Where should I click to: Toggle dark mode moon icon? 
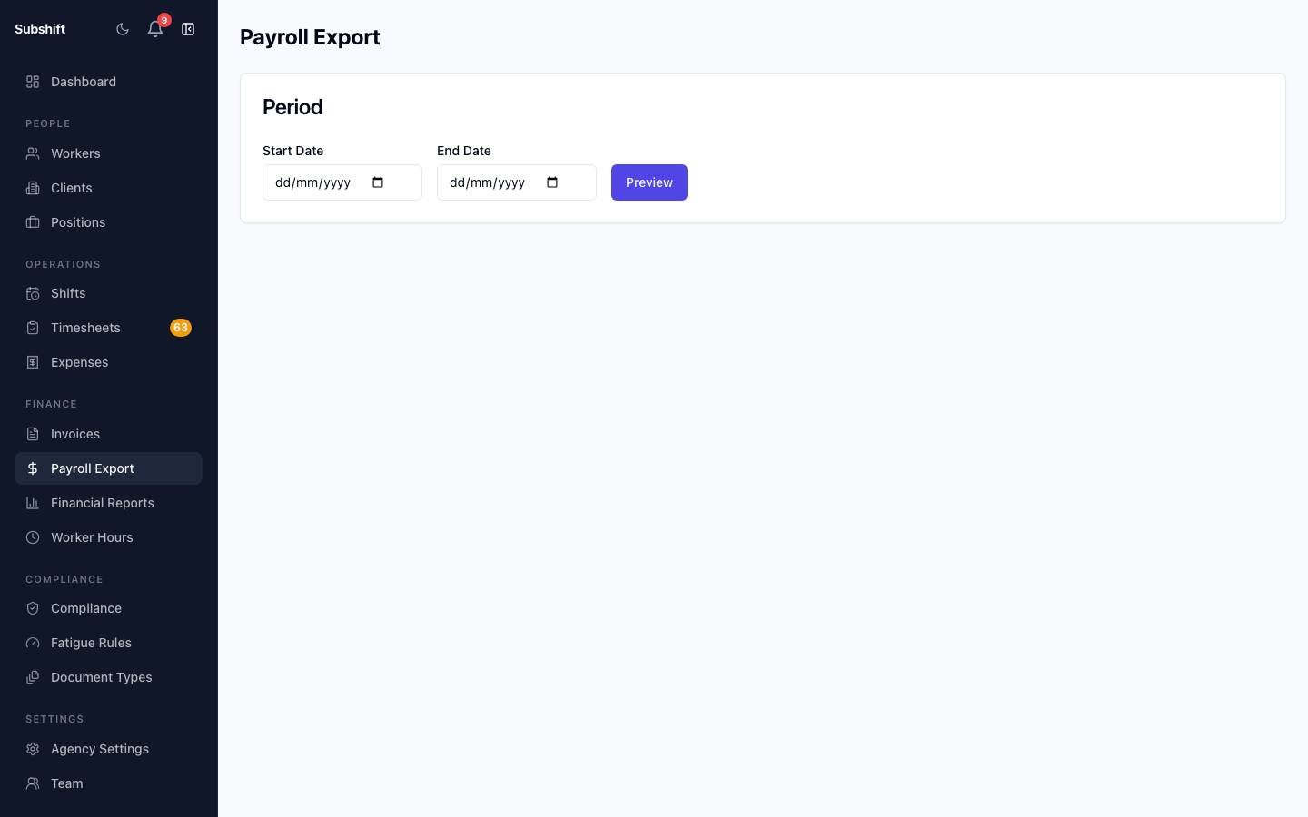click(123, 29)
